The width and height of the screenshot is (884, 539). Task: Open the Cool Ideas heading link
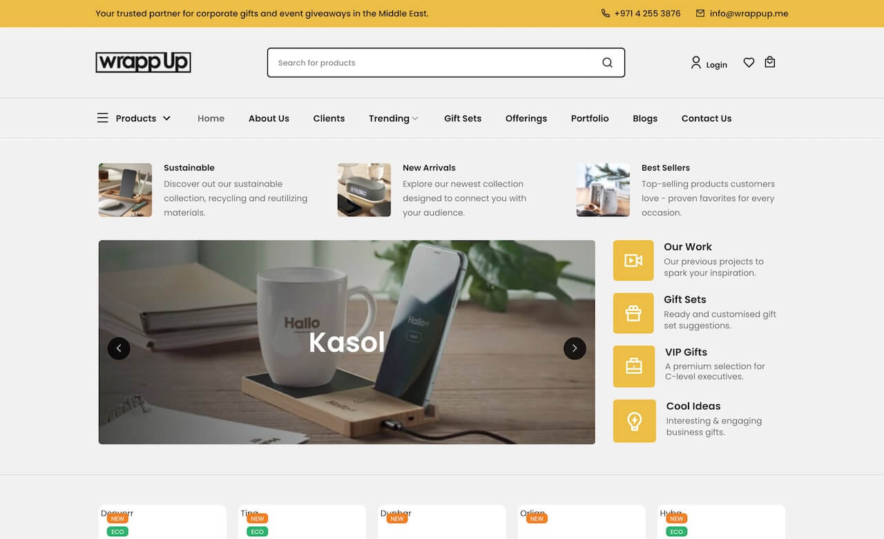(x=693, y=406)
